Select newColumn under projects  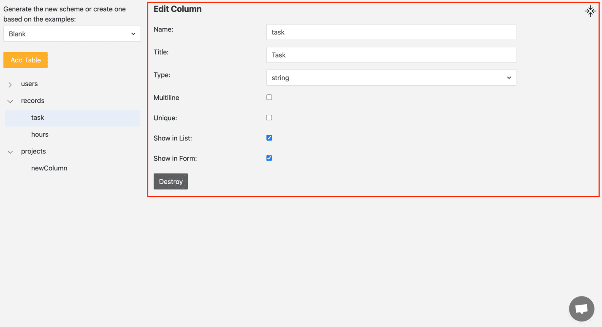click(x=49, y=168)
